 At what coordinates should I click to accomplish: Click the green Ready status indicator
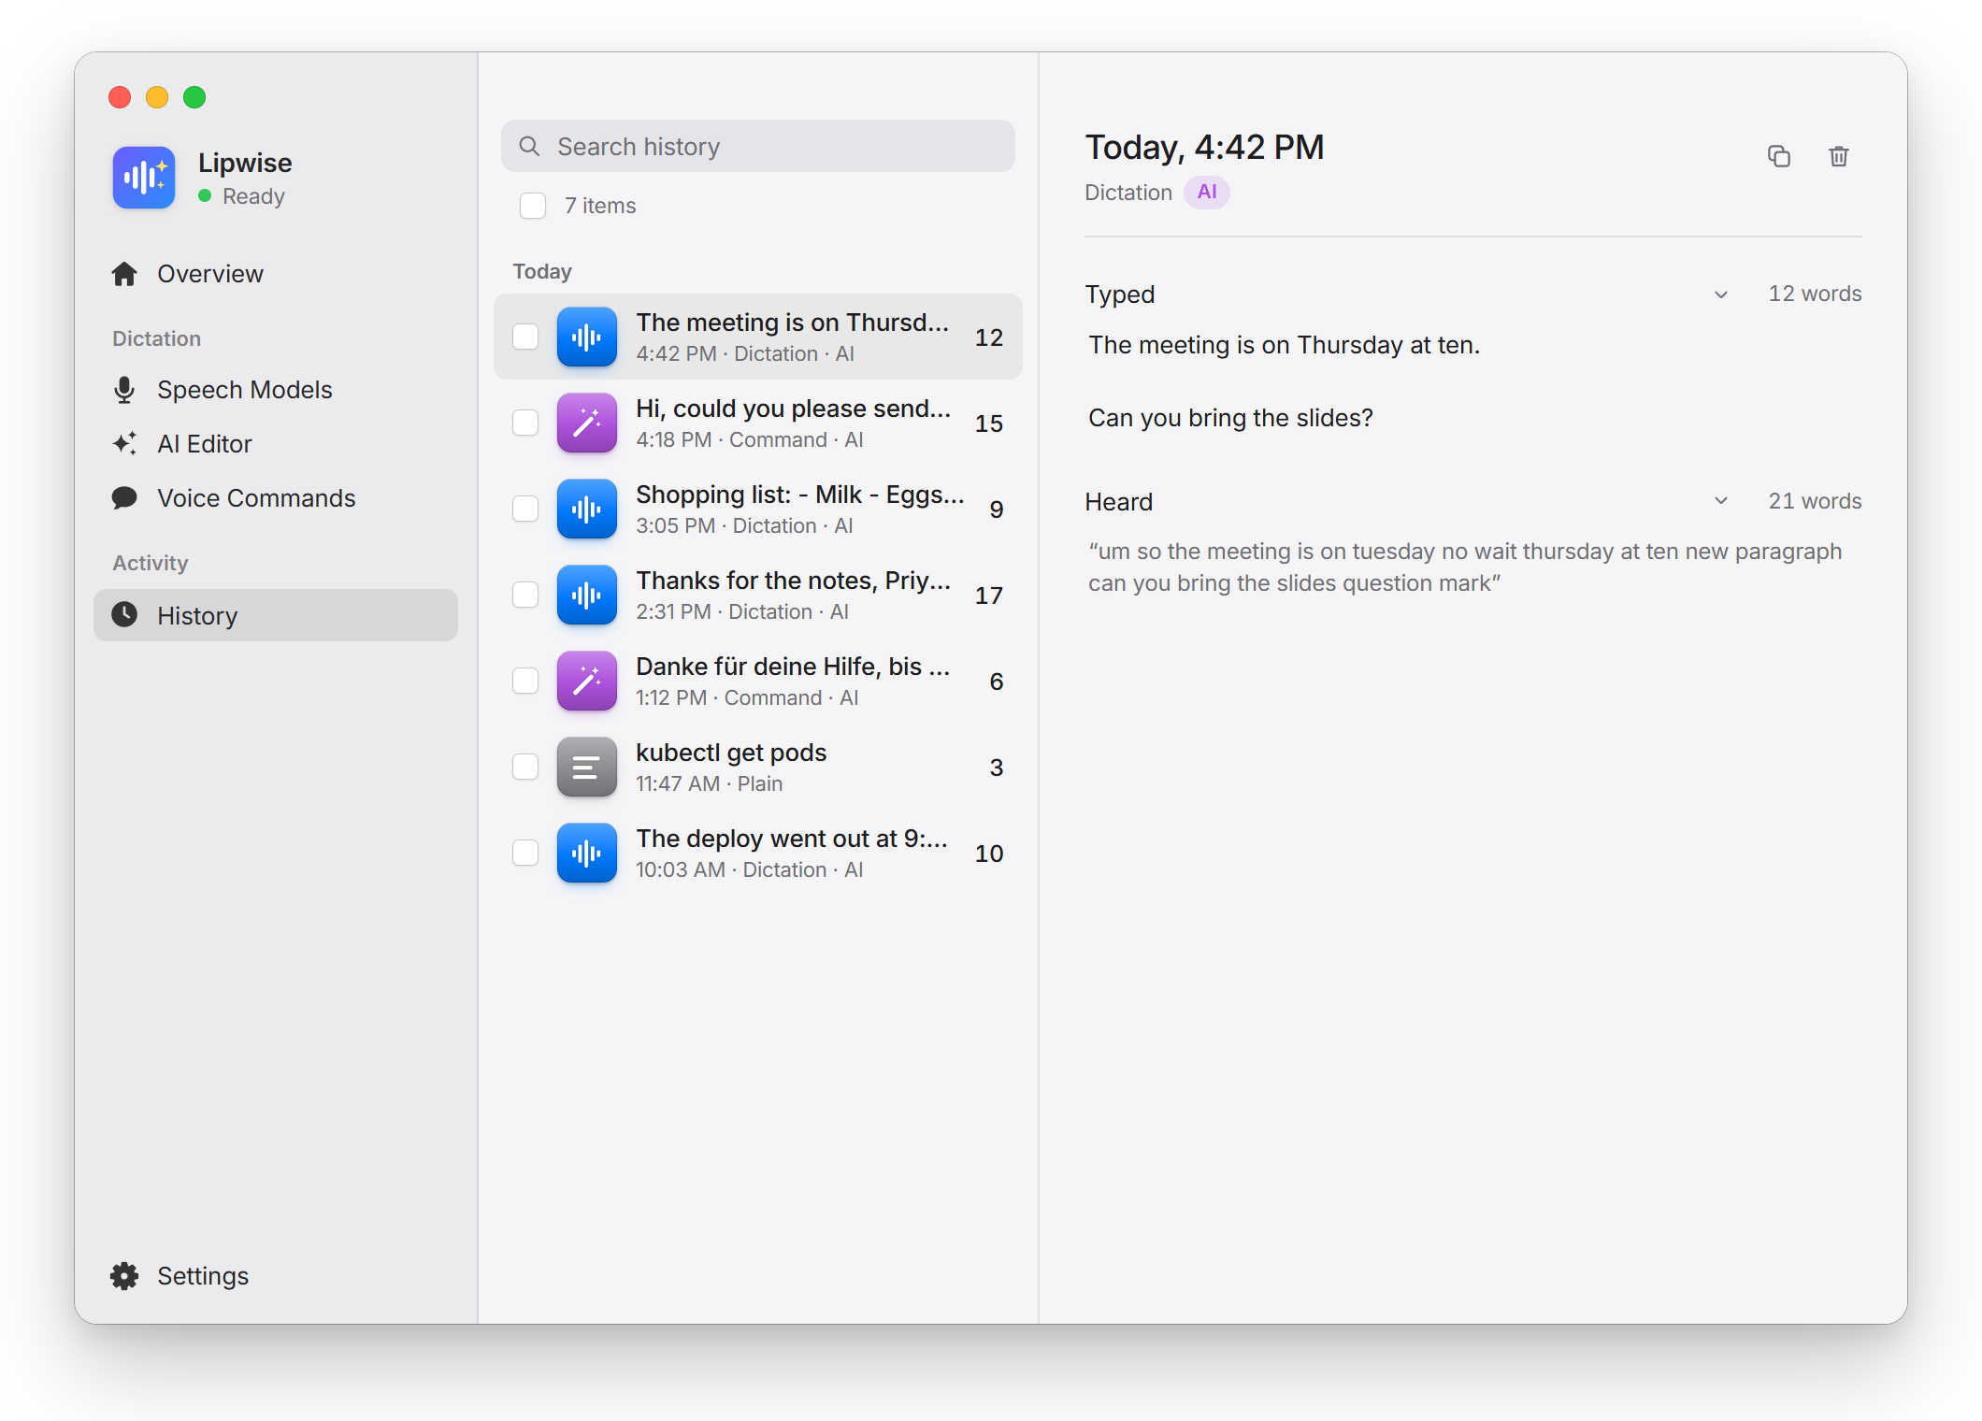205,196
